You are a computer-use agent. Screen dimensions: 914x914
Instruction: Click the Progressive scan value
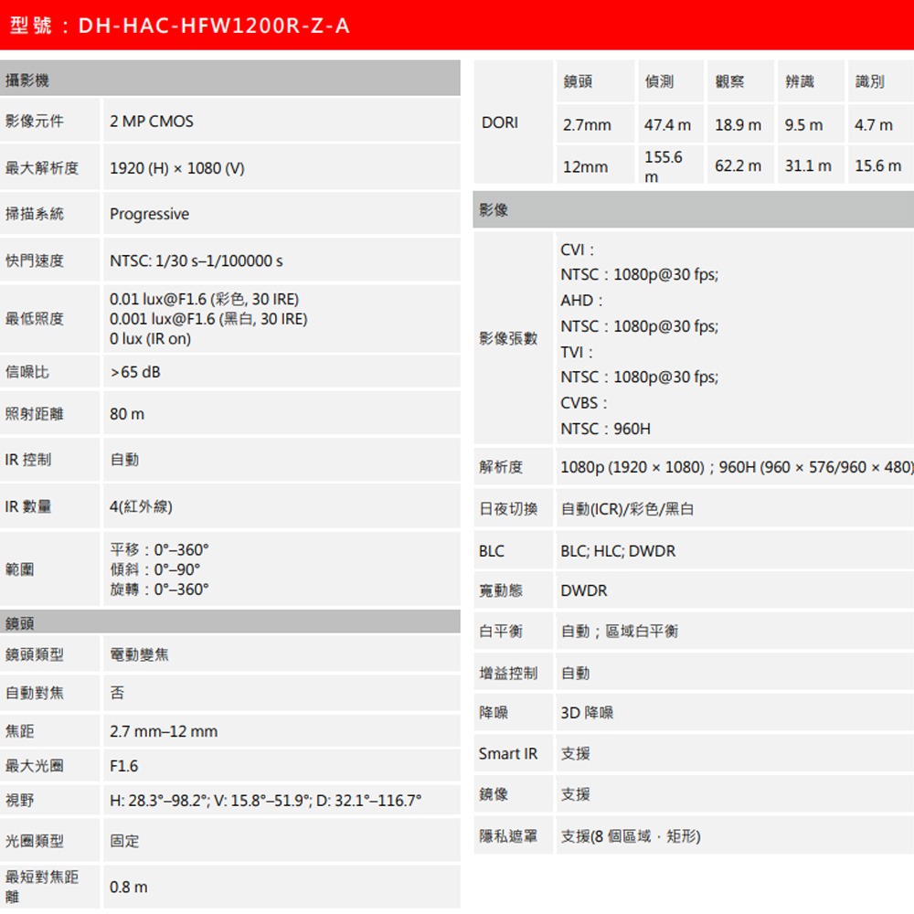(x=149, y=214)
